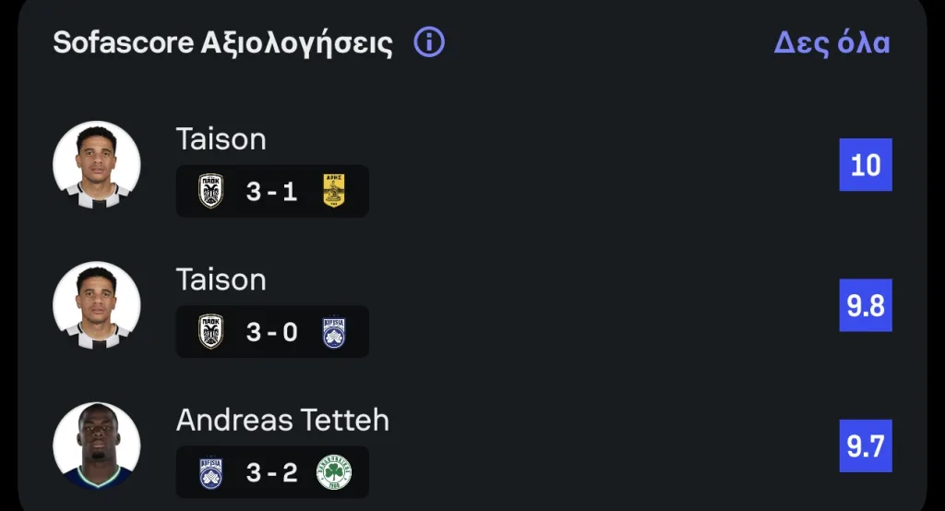Click the blue 10 rating badge
The height and width of the screenshot is (511, 945).
tap(866, 165)
